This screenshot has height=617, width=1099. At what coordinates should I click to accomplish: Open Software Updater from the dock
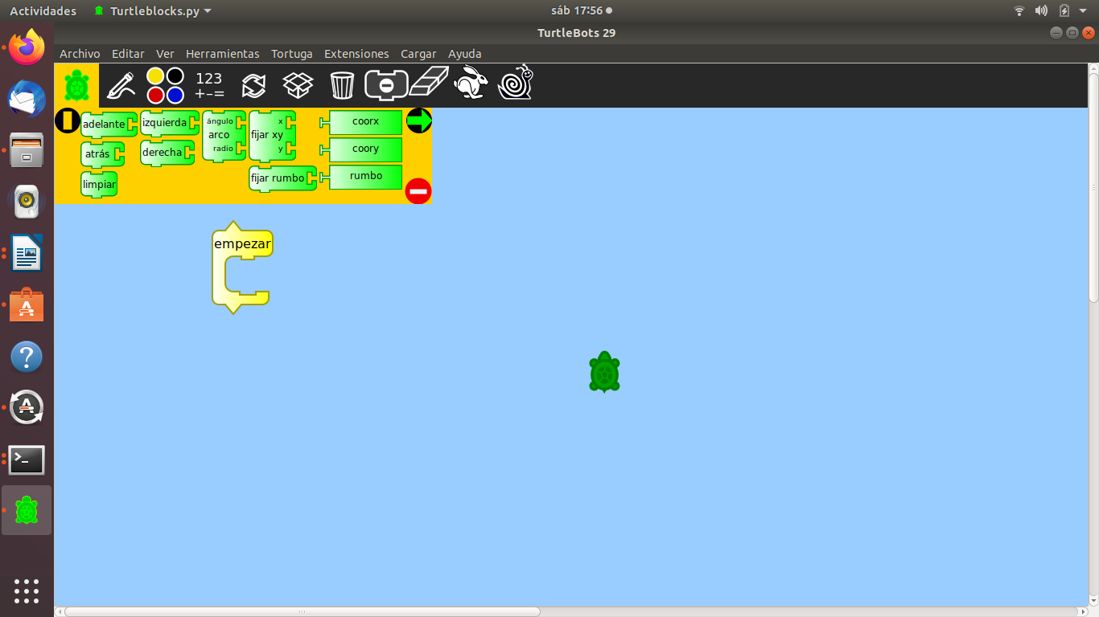[x=27, y=407]
